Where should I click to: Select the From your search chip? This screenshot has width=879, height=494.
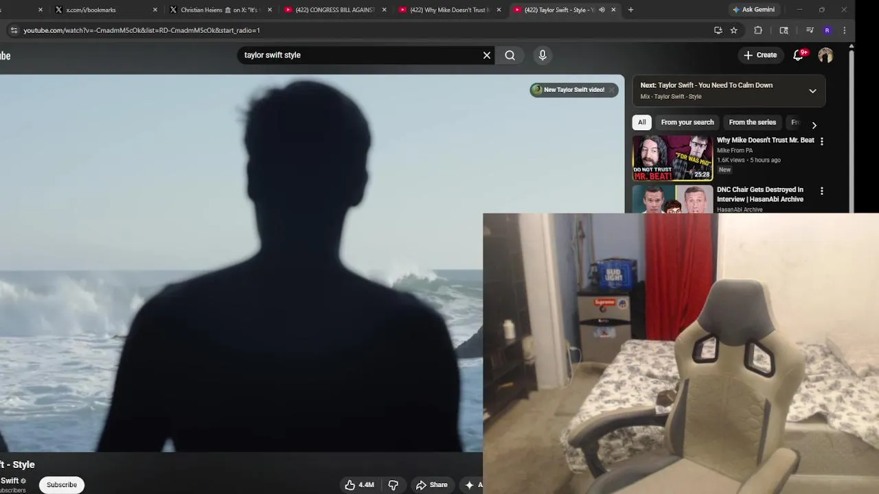(687, 122)
